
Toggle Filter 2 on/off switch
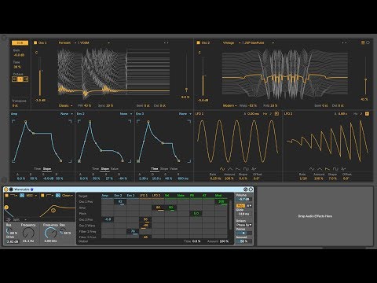[42, 196]
